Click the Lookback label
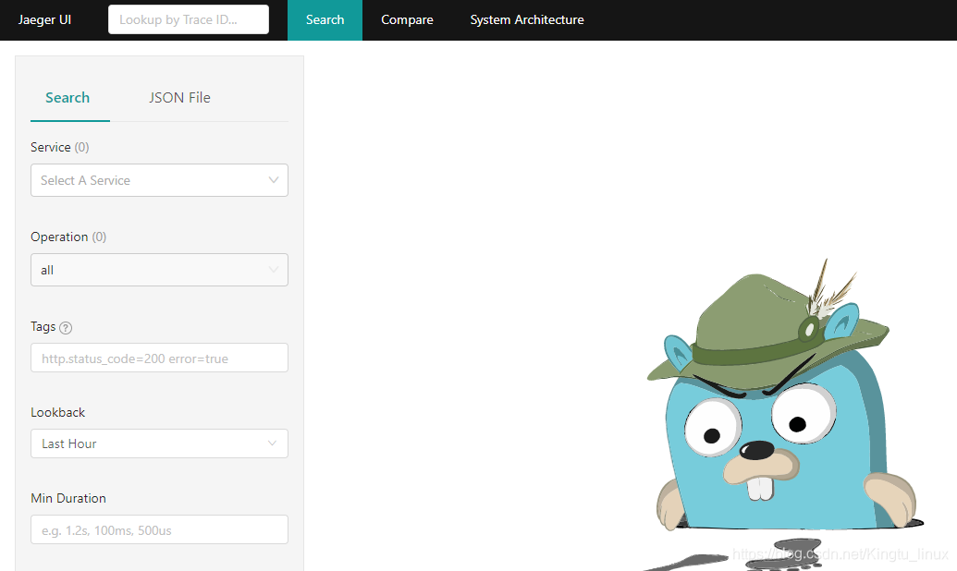This screenshot has height=571, width=957. tap(58, 412)
